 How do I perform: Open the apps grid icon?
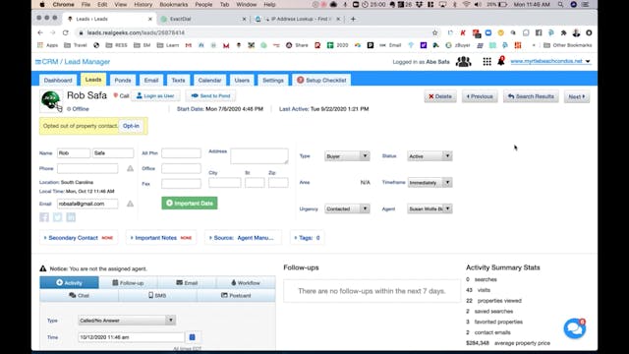[x=487, y=61]
